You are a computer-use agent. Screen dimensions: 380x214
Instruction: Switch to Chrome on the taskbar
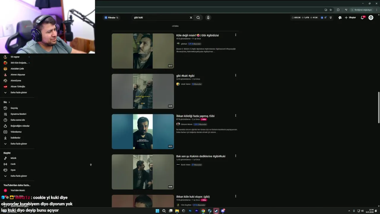(x=203, y=211)
